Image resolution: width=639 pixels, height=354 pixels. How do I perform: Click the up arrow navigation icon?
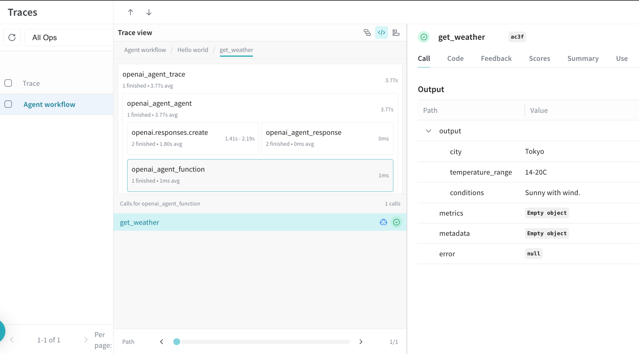click(x=130, y=12)
